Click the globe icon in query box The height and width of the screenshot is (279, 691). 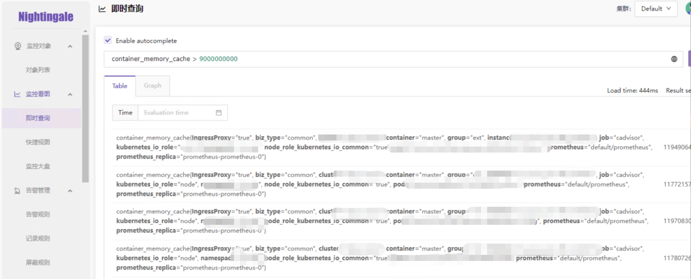674,59
